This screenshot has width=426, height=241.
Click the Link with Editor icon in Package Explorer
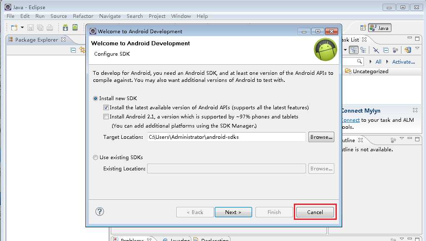tap(82, 50)
